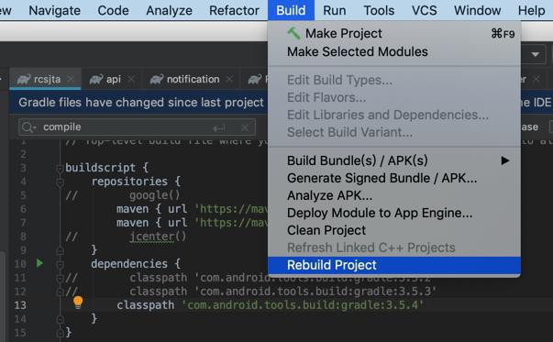Close the rcsjta editor tab
Image resolution: width=553 pixels, height=342 pixels.
pos(71,79)
